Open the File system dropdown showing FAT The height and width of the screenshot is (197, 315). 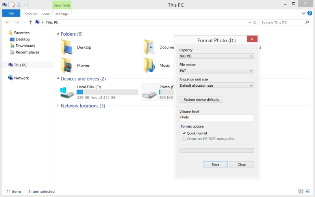[x=217, y=71]
